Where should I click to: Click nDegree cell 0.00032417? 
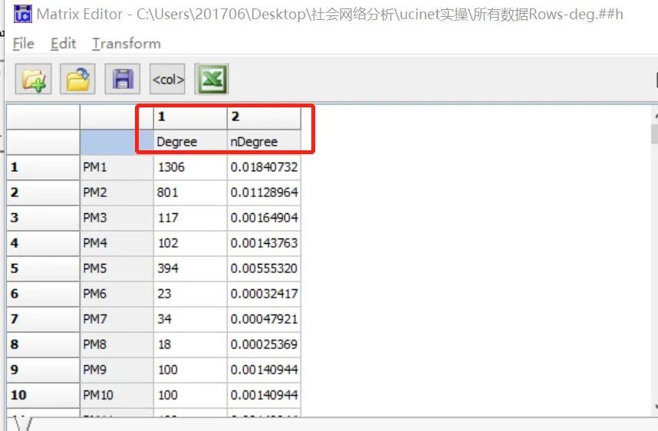click(x=264, y=294)
